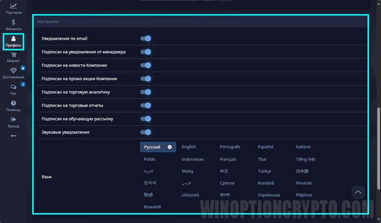Select Arabic العربية language

148,171
